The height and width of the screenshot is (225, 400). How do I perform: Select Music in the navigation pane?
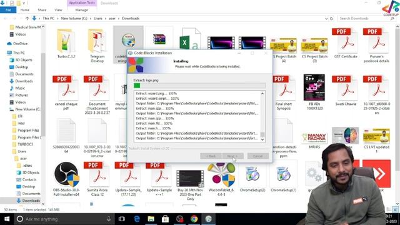tap(17, 88)
